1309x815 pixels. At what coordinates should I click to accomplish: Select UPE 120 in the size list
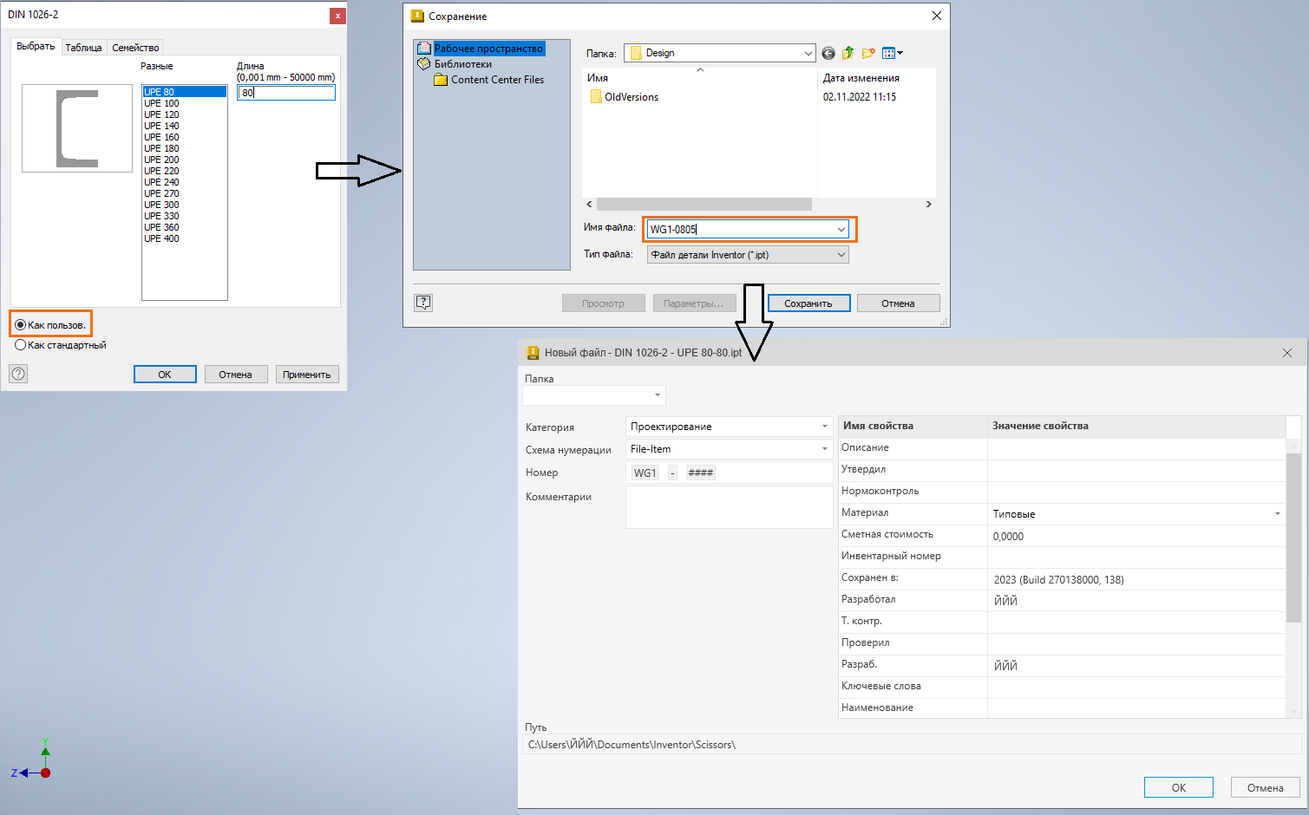pos(184,114)
